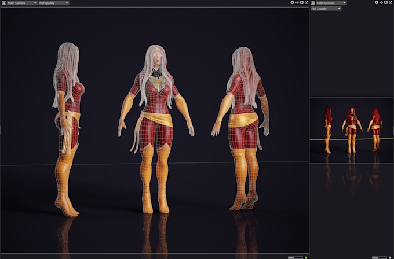Open the Main Camera dropdown in the side viewport
394x259 pixels.
coord(331,3)
